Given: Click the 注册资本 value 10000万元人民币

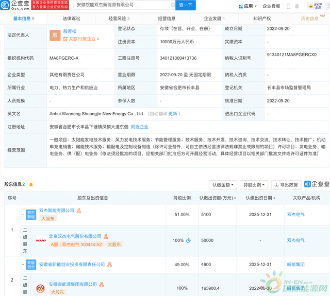Looking at the screenshot, I should (177, 42).
